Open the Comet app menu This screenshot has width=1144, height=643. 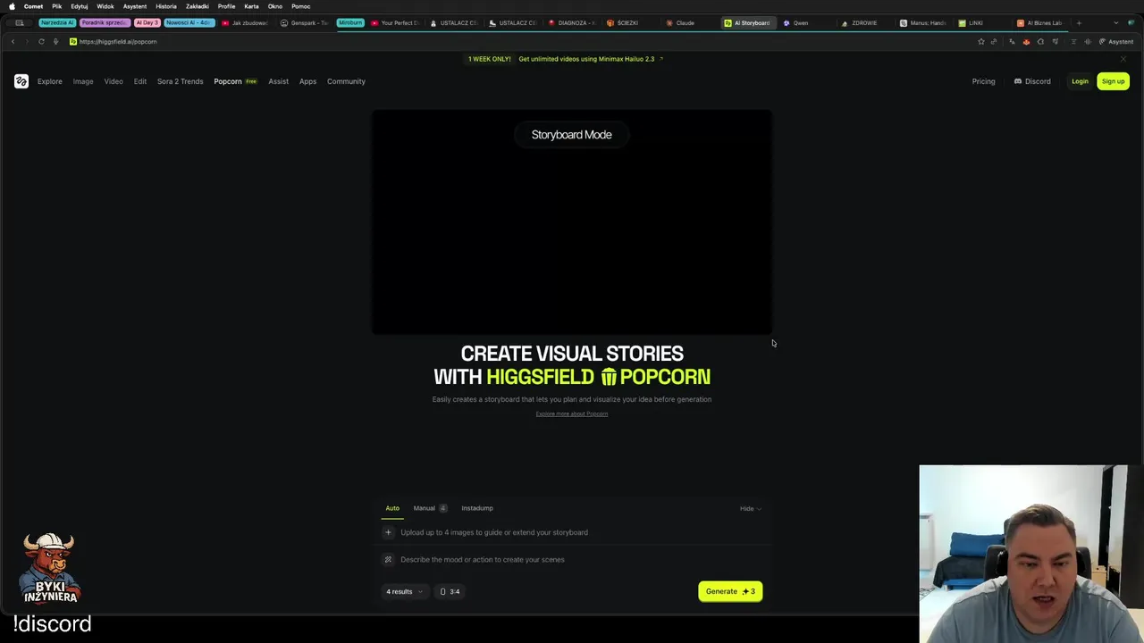coord(33,6)
